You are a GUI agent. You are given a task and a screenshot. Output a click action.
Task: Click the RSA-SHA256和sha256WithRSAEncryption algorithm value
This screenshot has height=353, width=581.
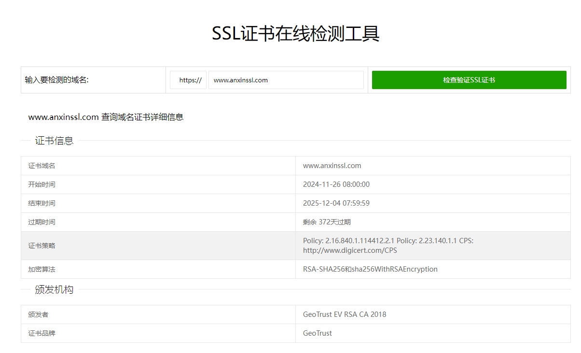pos(370,269)
